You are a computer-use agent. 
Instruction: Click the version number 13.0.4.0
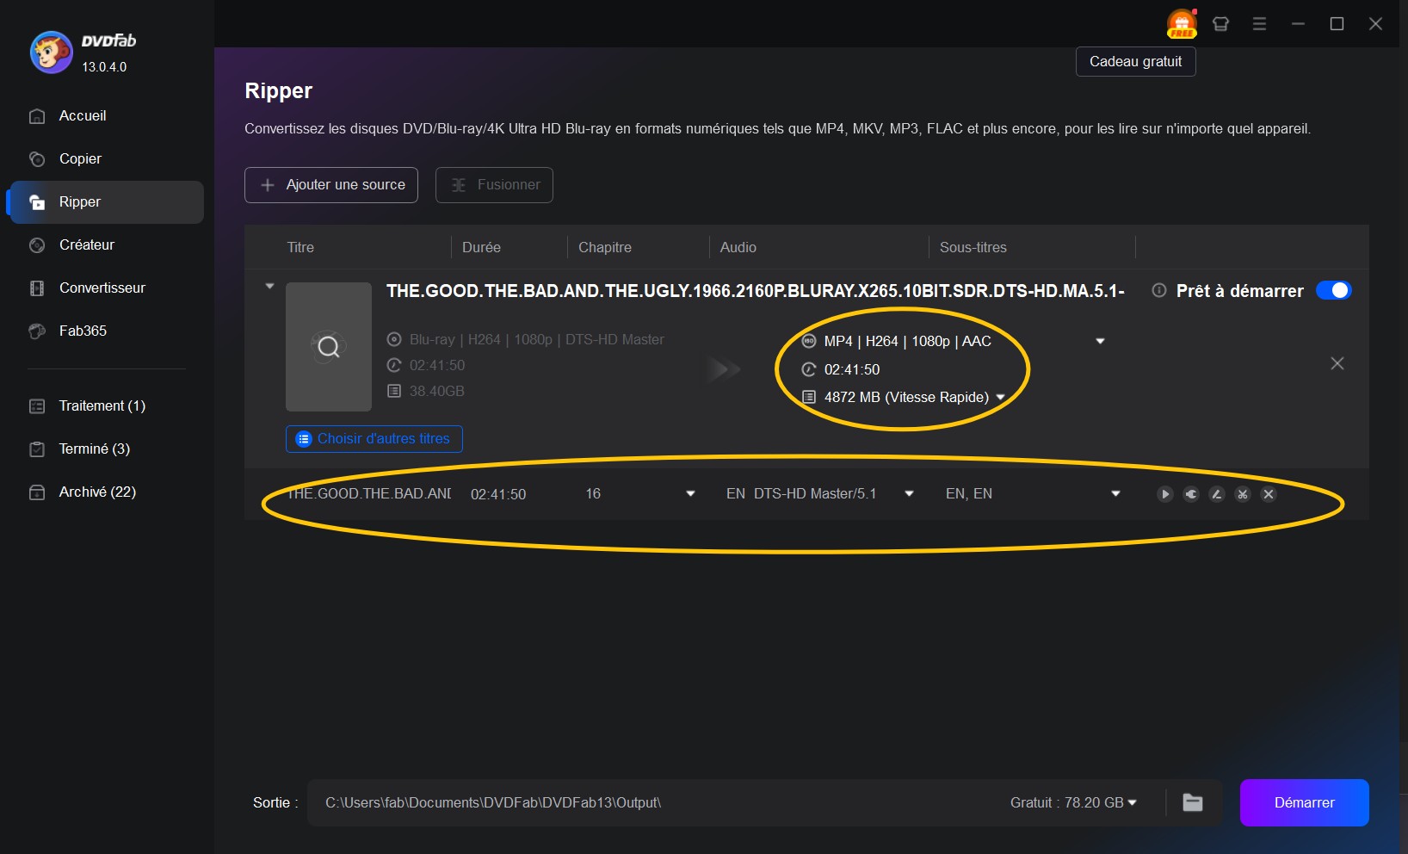pyautogui.click(x=104, y=67)
